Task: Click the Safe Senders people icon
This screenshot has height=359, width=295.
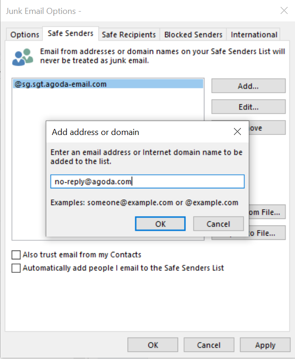Action: [x=23, y=57]
